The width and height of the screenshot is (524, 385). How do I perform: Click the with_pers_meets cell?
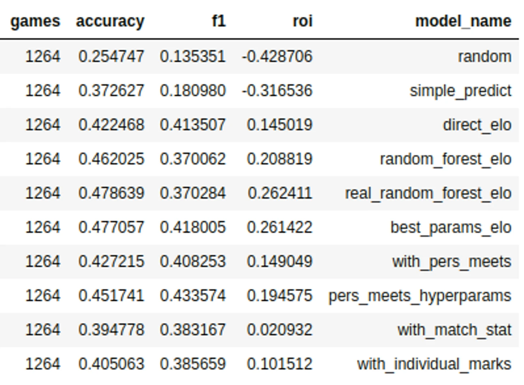[x=452, y=261]
